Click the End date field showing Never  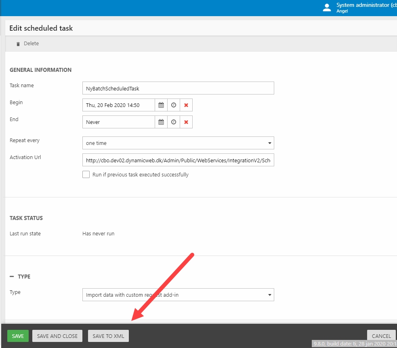118,122
